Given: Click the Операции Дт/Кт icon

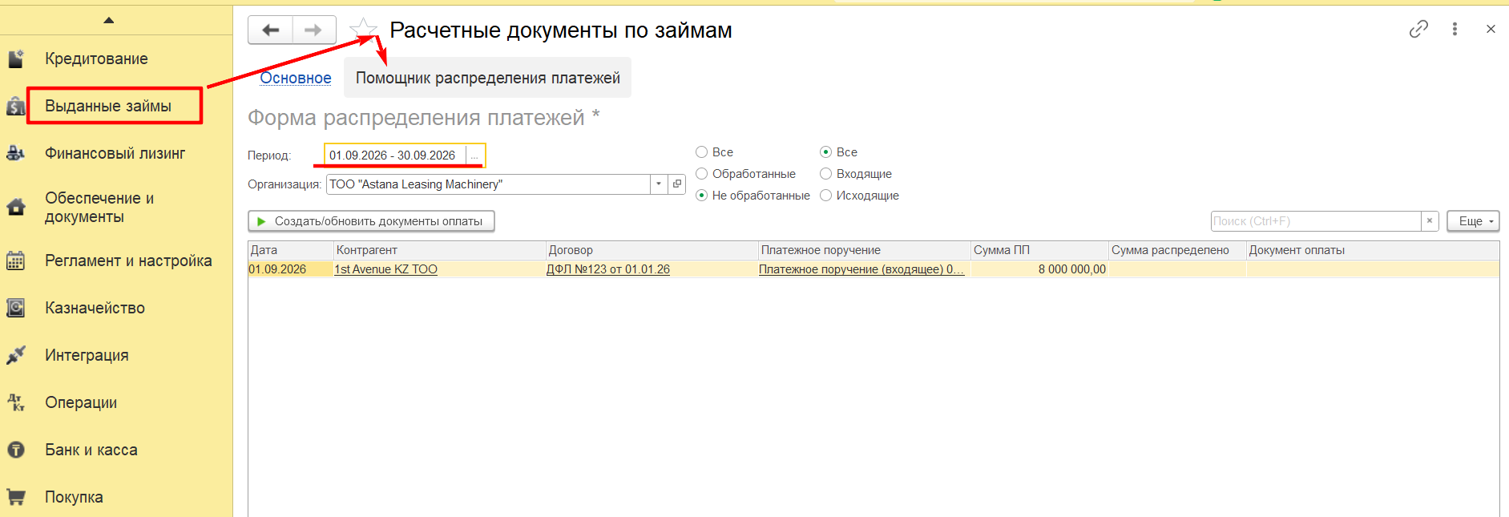Looking at the screenshot, I should 16,402.
